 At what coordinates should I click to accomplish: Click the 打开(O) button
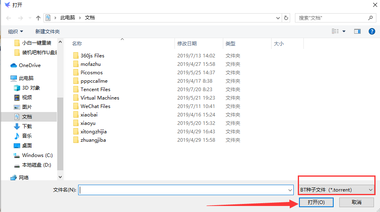(x=316, y=202)
